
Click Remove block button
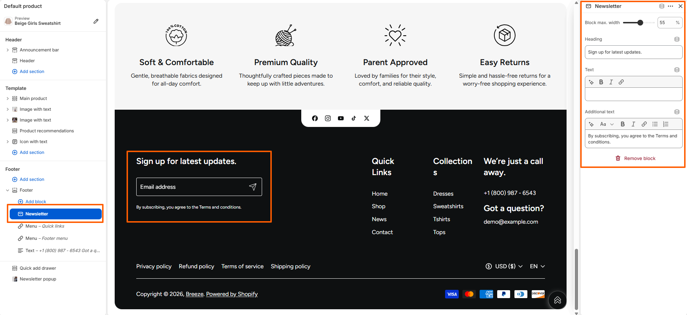[x=635, y=158]
